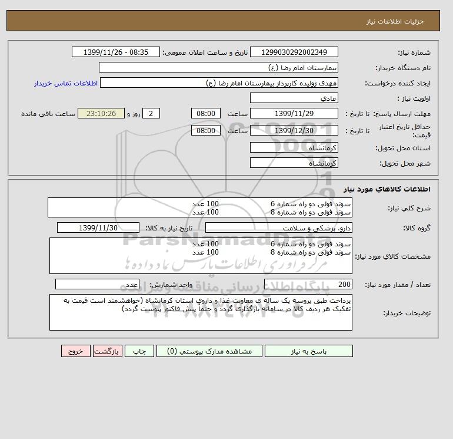Select the quantity 200 field
Screen dimensions: 453x439
point(308,284)
